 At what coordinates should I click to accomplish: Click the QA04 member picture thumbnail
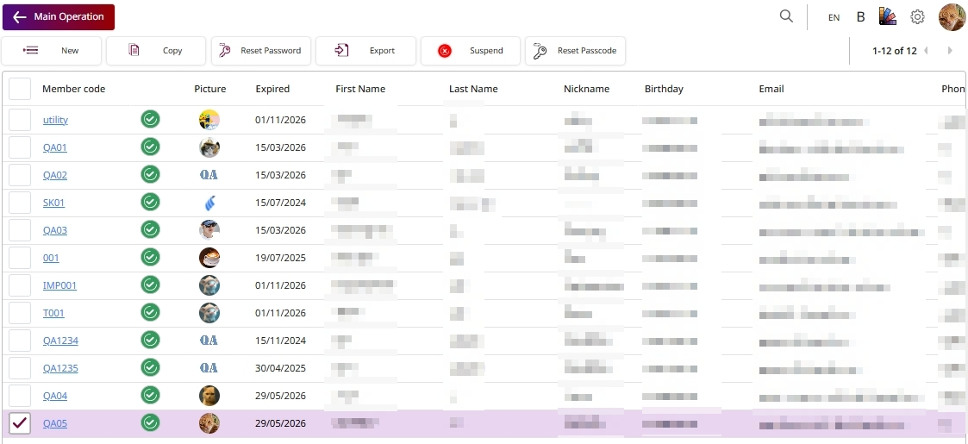[x=209, y=396]
